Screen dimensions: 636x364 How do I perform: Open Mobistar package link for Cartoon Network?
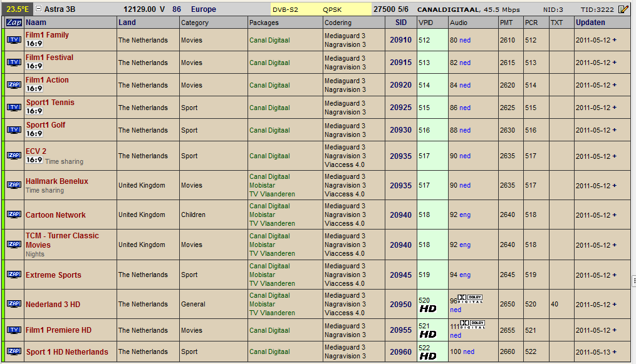coord(262,215)
